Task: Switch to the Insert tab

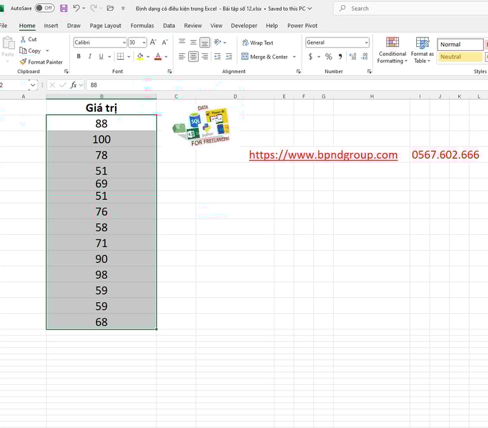Action: [51, 25]
